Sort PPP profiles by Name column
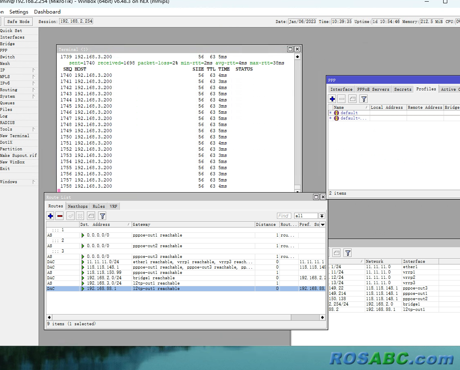 tap(351, 108)
